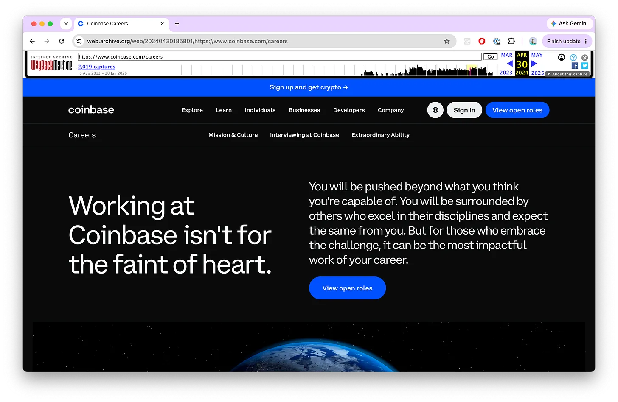Click the coinbase logo
The image size is (618, 402).
point(91,110)
